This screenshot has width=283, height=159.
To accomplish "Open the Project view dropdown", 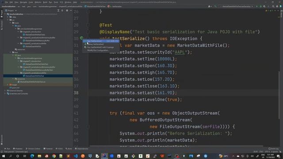I will [11, 11].
